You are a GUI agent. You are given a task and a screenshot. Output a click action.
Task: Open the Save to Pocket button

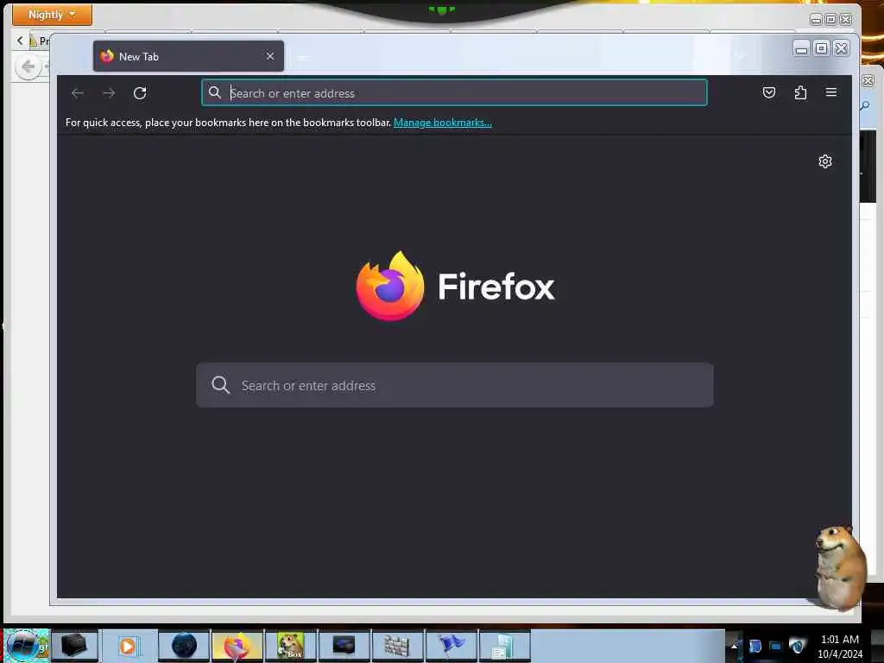click(x=769, y=92)
